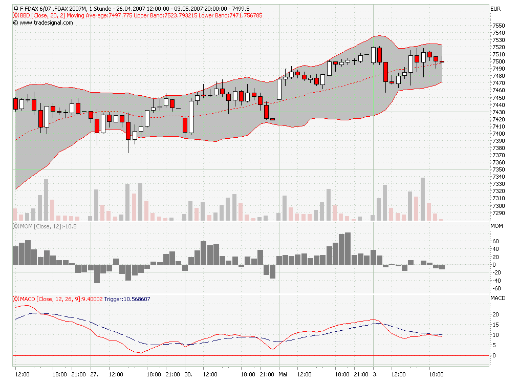Click the 7350 price axis value
519x383 pixels.
pyautogui.click(x=499, y=169)
